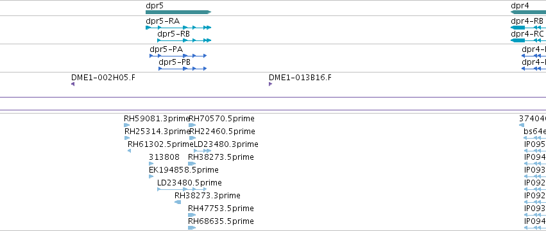The image size is (546, 231).
Task: Select the dpr5 gene bar
Action: (178, 12)
